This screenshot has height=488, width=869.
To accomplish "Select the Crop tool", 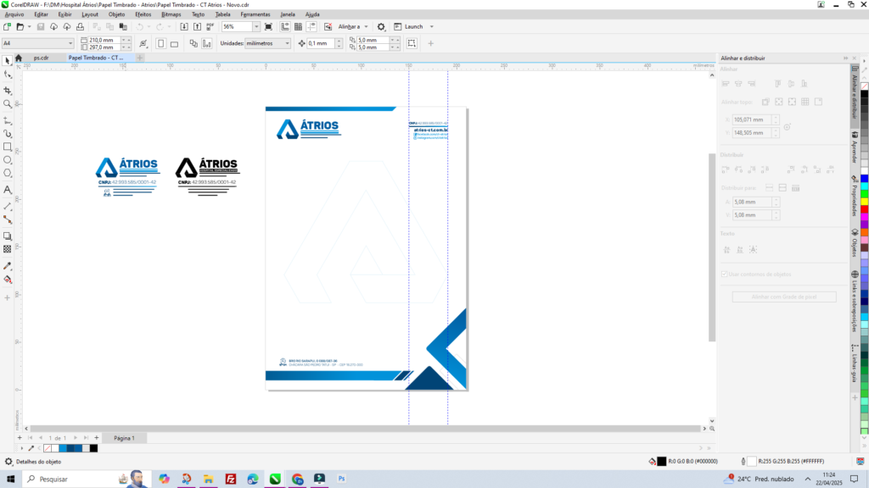I will pos(7,90).
